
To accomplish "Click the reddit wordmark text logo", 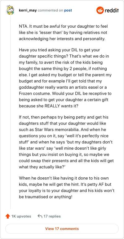I will [112, 11].
